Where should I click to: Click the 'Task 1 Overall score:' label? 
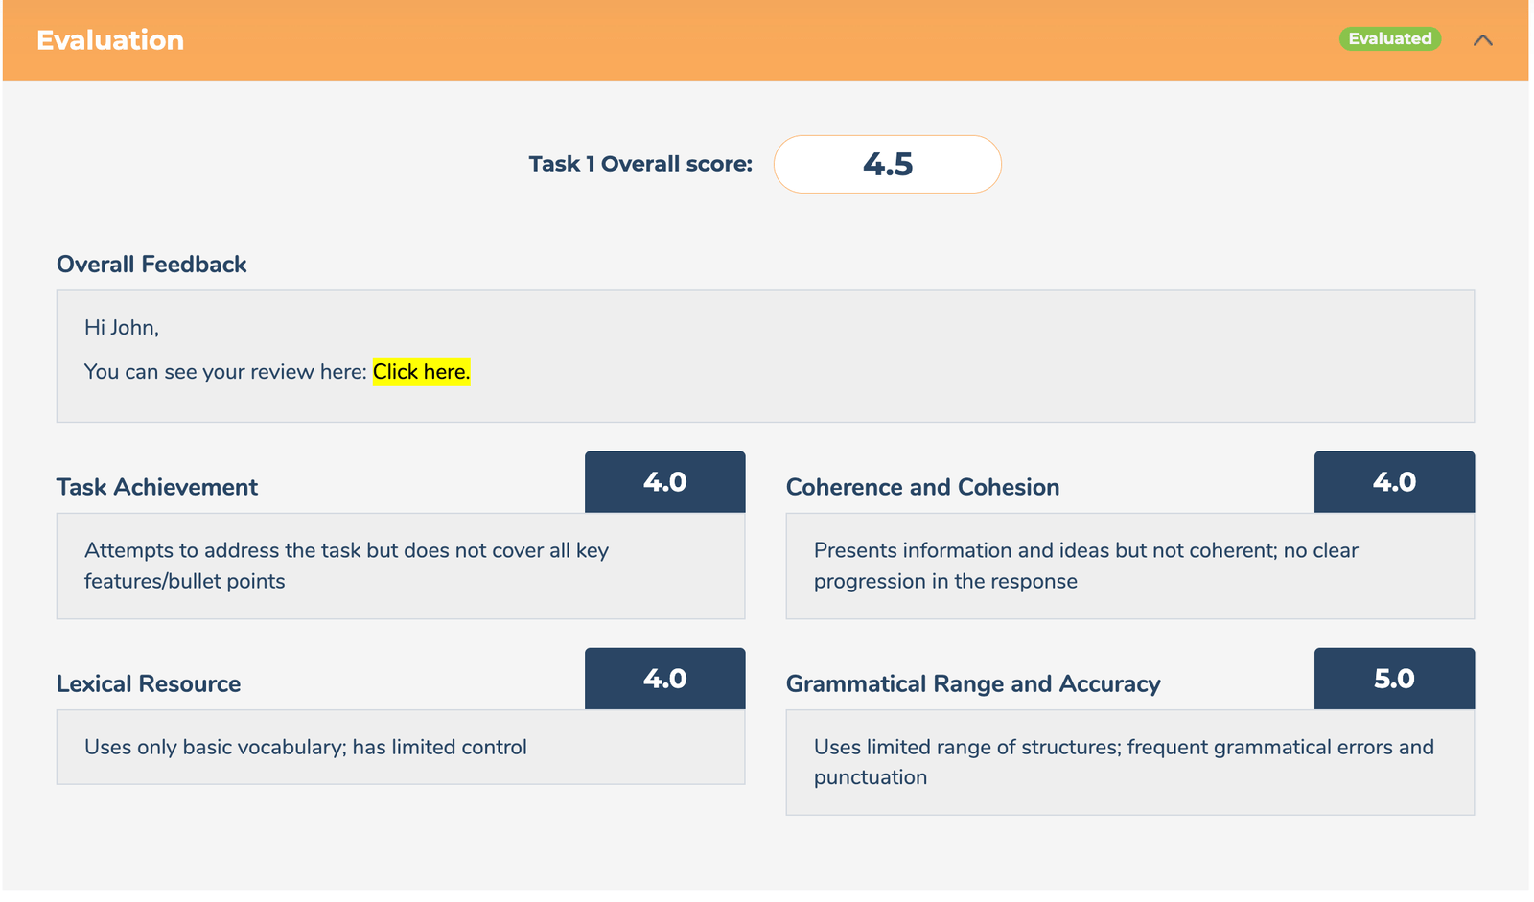[640, 164]
